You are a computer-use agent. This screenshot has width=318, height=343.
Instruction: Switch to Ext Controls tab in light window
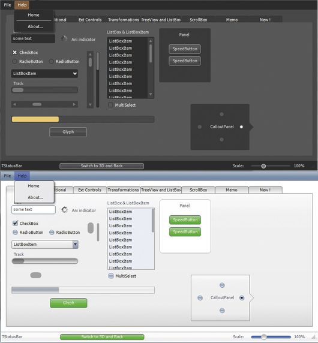90,190
